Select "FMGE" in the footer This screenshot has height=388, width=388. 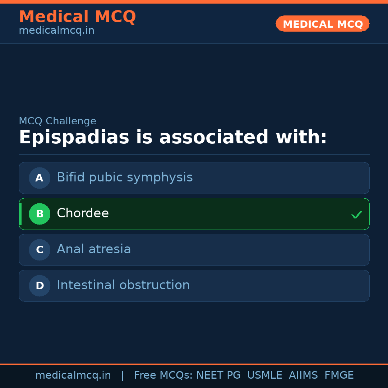click(x=339, y=375)
